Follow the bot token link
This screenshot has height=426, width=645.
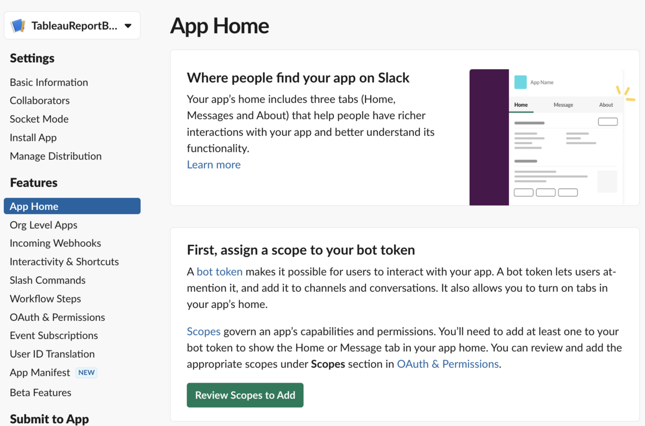[x=220, y=271]
